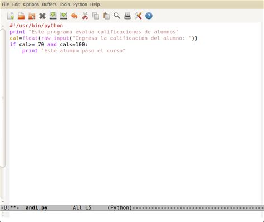Open the Help menu
The width and height of the screenshot is (264, 222).
[95, 4]
